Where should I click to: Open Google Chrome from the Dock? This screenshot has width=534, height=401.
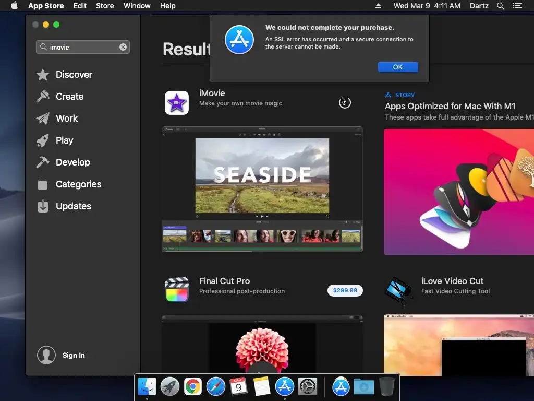193,386
